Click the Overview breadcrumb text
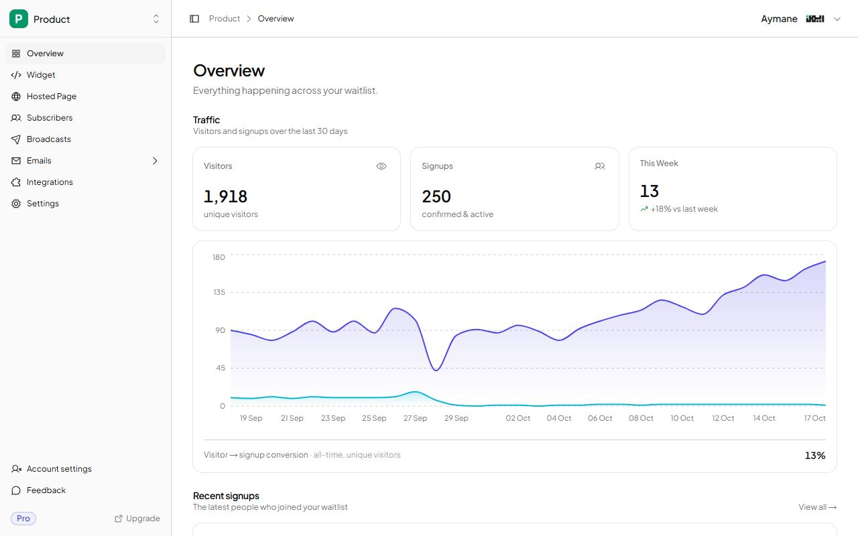858x536 pixels. pyautogui.click(x=276, y=19)
